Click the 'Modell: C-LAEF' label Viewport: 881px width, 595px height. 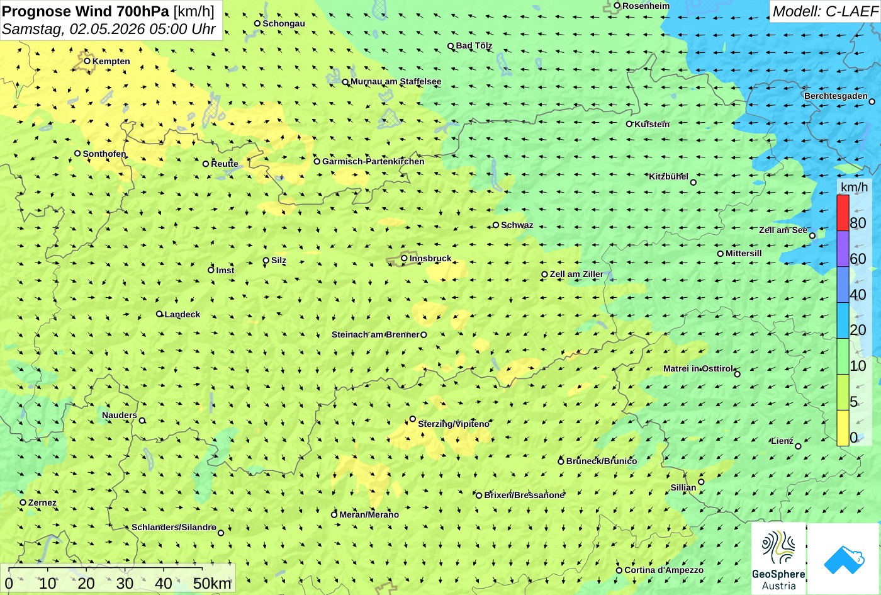824,11
